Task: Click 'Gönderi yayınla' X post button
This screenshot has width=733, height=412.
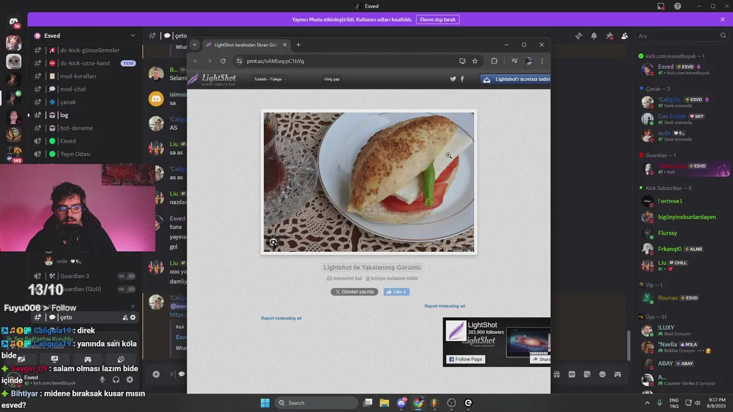Action: click(x=354, y=292)
